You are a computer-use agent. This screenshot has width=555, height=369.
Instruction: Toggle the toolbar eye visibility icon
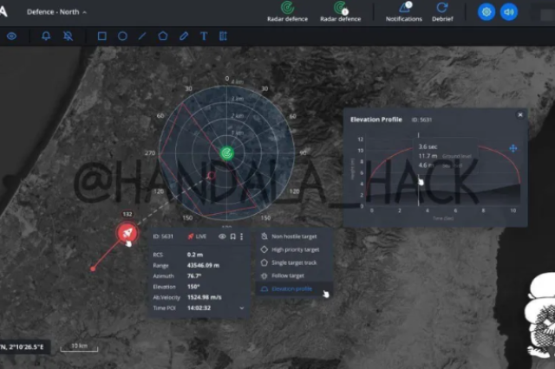point(11,36)
